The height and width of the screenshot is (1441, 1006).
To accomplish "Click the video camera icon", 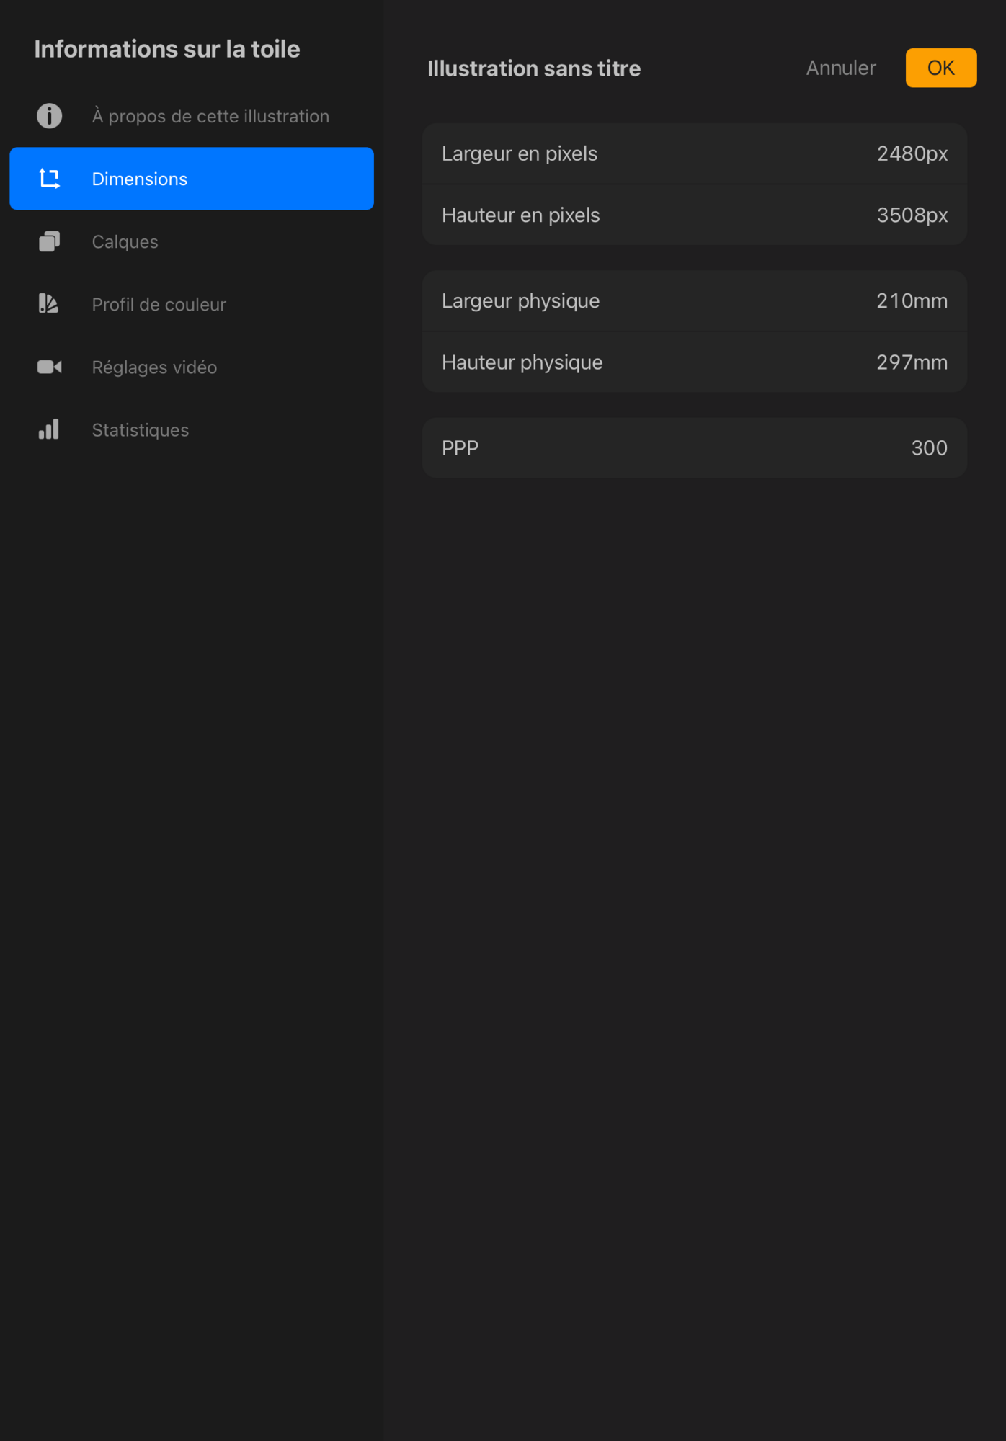I will [49, 367].
